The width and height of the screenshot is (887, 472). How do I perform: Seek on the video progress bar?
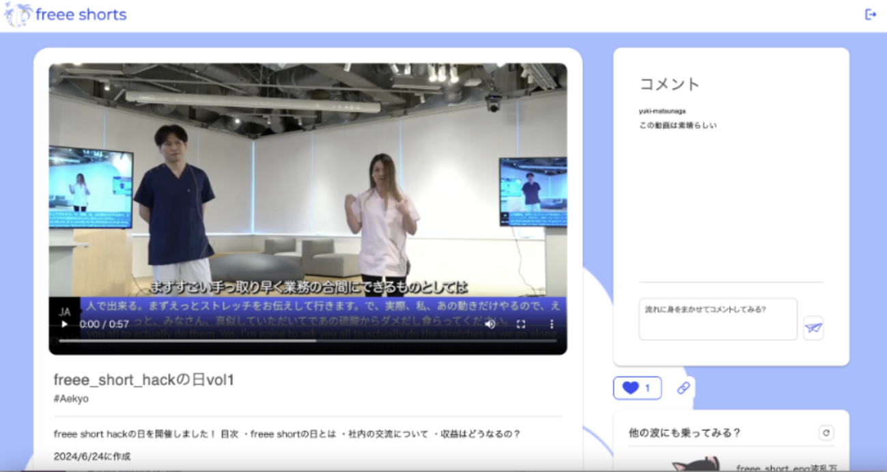pos(307,341)
